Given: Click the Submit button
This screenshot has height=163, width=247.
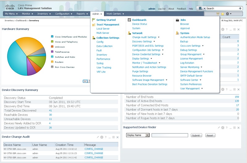Looking at the screenshot, I should 196,135.
